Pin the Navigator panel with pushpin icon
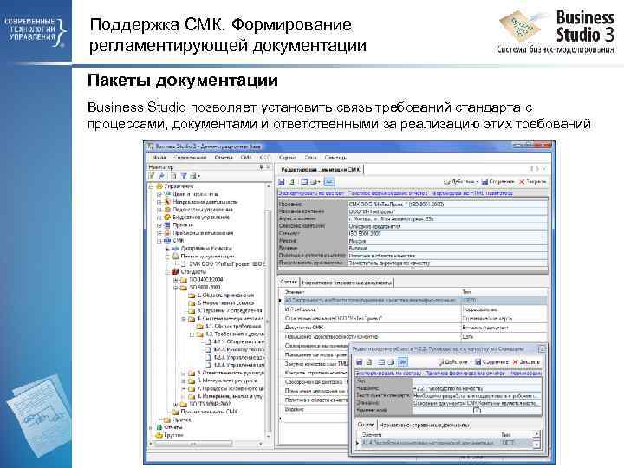The height and width of the screenshot is (468, 624). pos(261,167)
